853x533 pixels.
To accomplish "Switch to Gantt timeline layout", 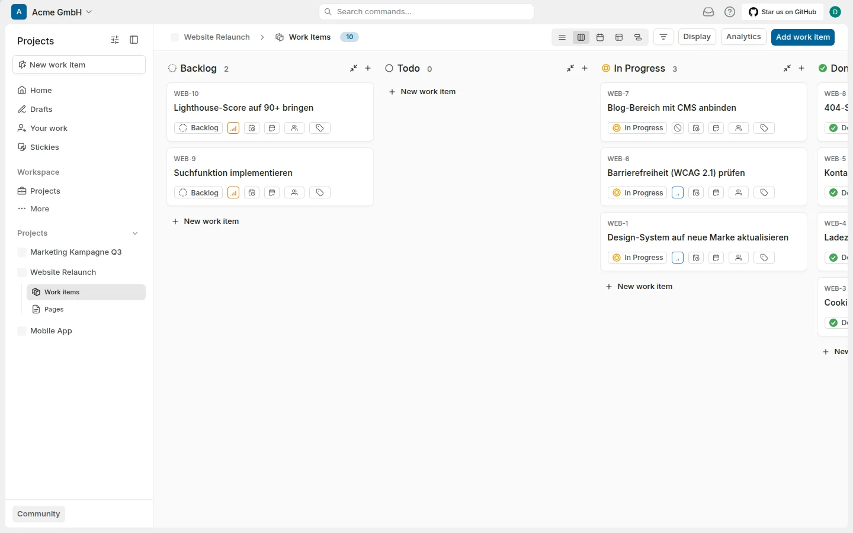I will click(638, 37).
